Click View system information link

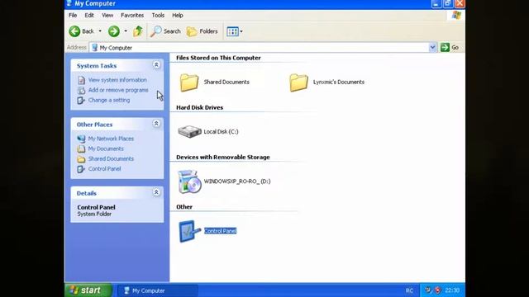click(117, 80)
